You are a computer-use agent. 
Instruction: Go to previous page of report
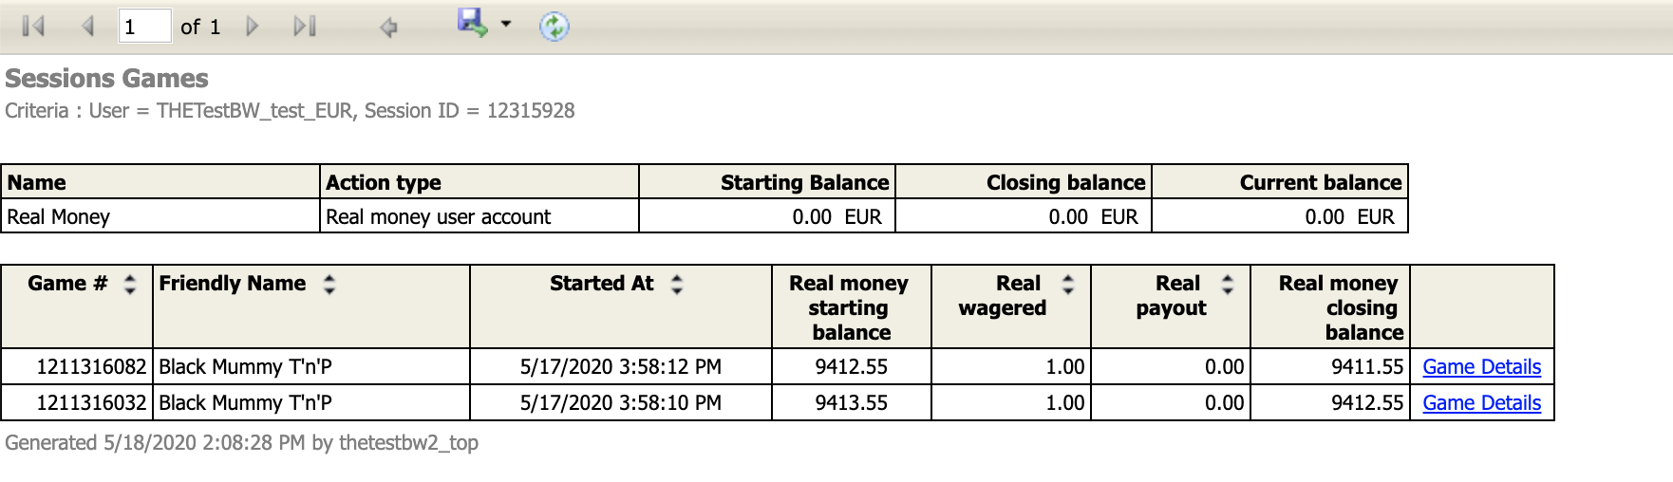coord(87,27)
